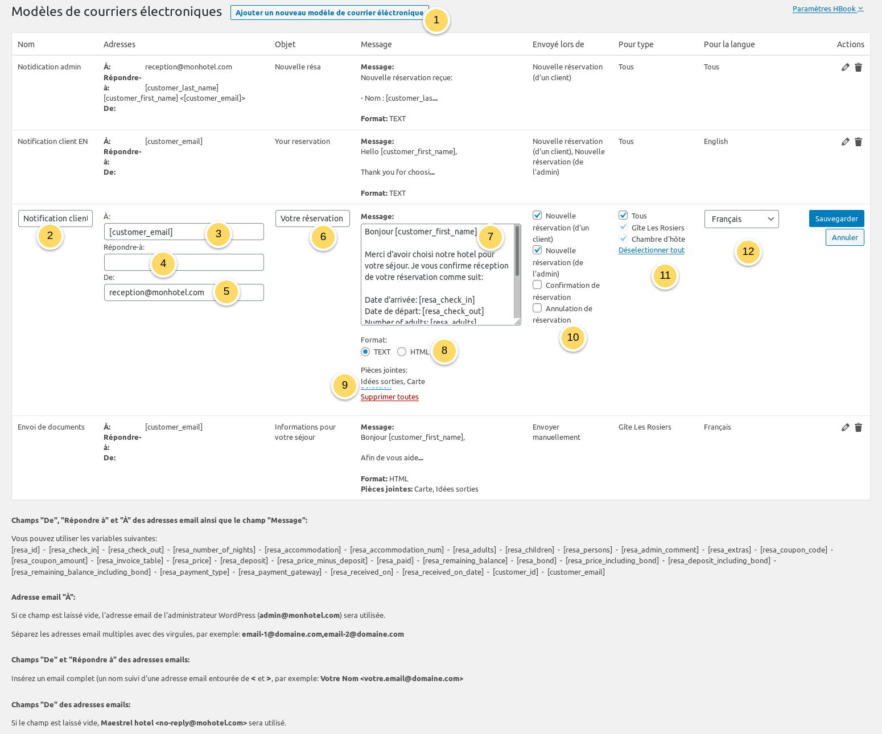882x734 pixels.
Task: Edit the Notidication admin template with pencil icon
Action: 845,67
